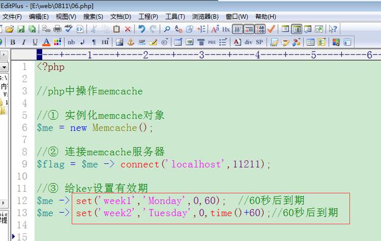Open the 工程(P) menu
The height and width of the screenshot is (241, 381).
(x=148, y=17)
